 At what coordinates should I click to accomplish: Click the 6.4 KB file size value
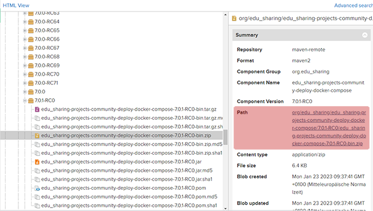[x=299, y=166]
